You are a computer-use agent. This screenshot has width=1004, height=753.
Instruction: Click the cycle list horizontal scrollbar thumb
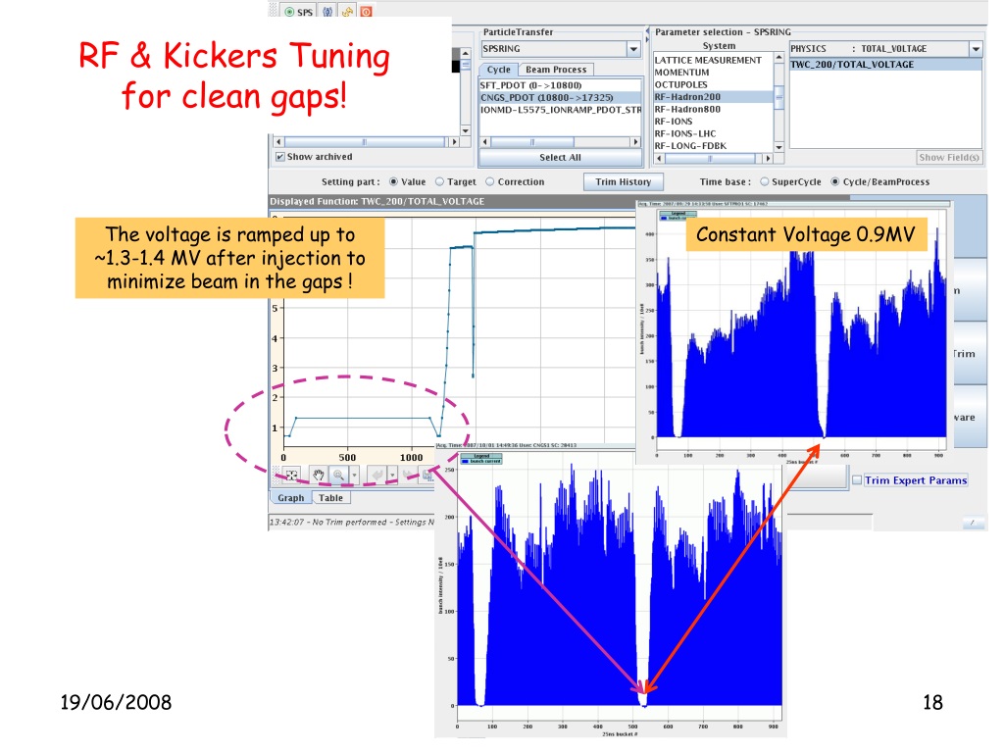(x=532, y=142)
